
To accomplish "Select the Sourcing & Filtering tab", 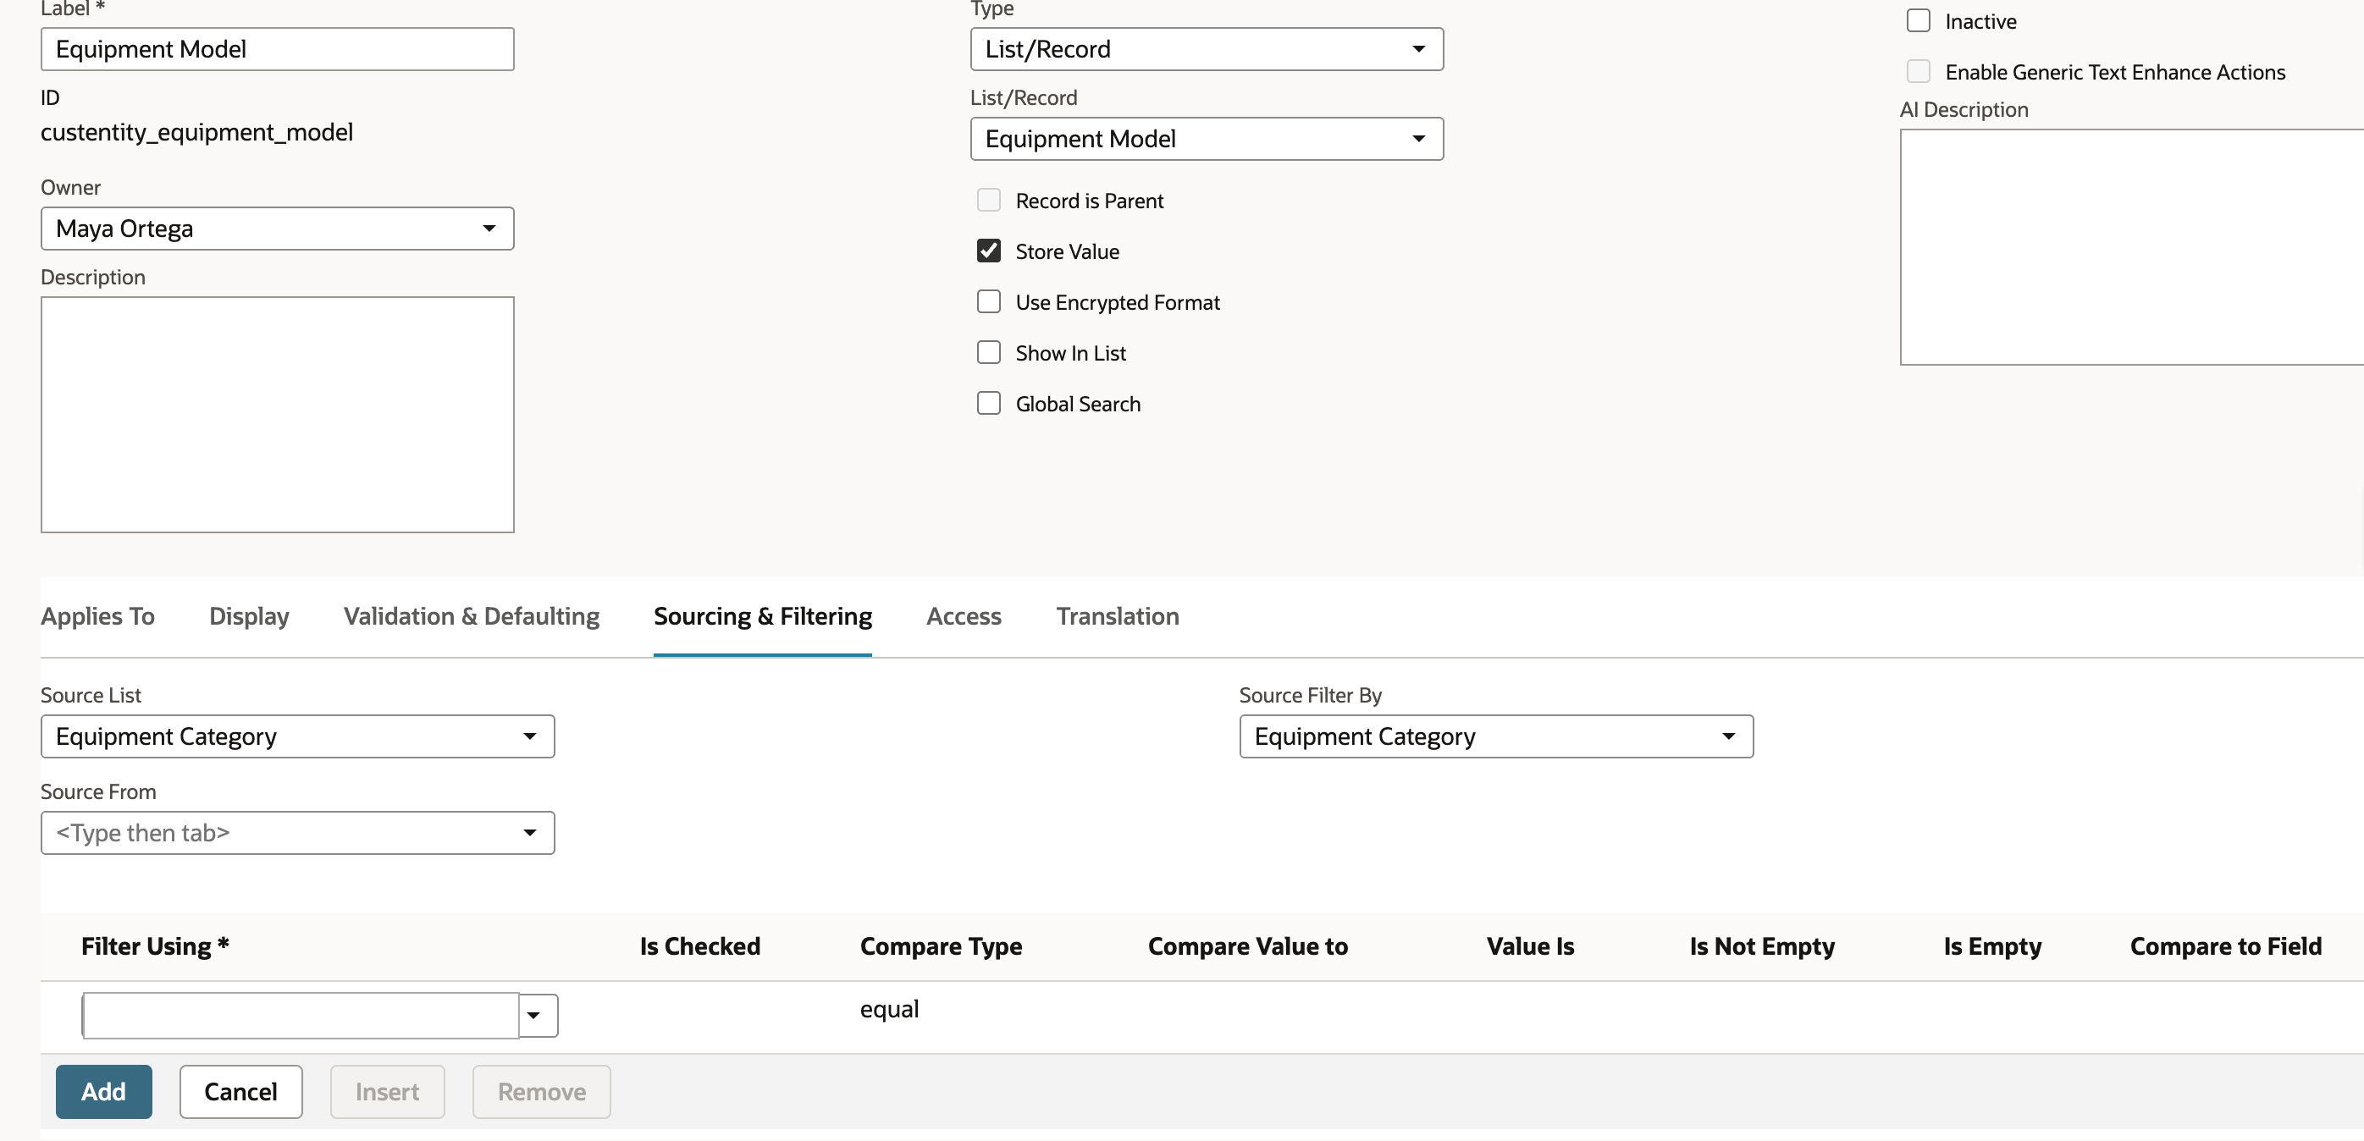I will pyautogui.click(x=763, y=616).
